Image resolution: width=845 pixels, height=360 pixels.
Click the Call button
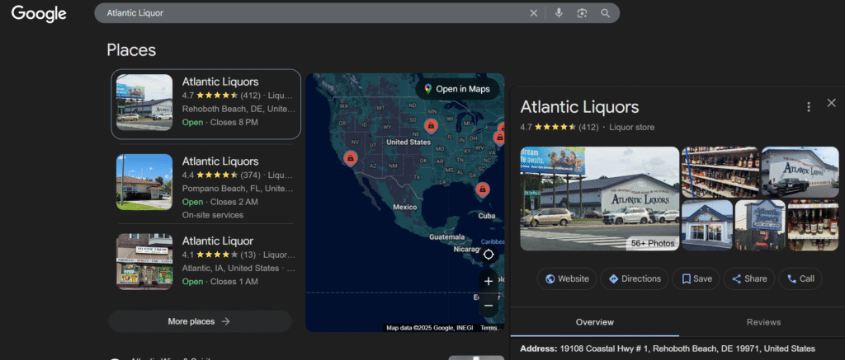point(800,278)
